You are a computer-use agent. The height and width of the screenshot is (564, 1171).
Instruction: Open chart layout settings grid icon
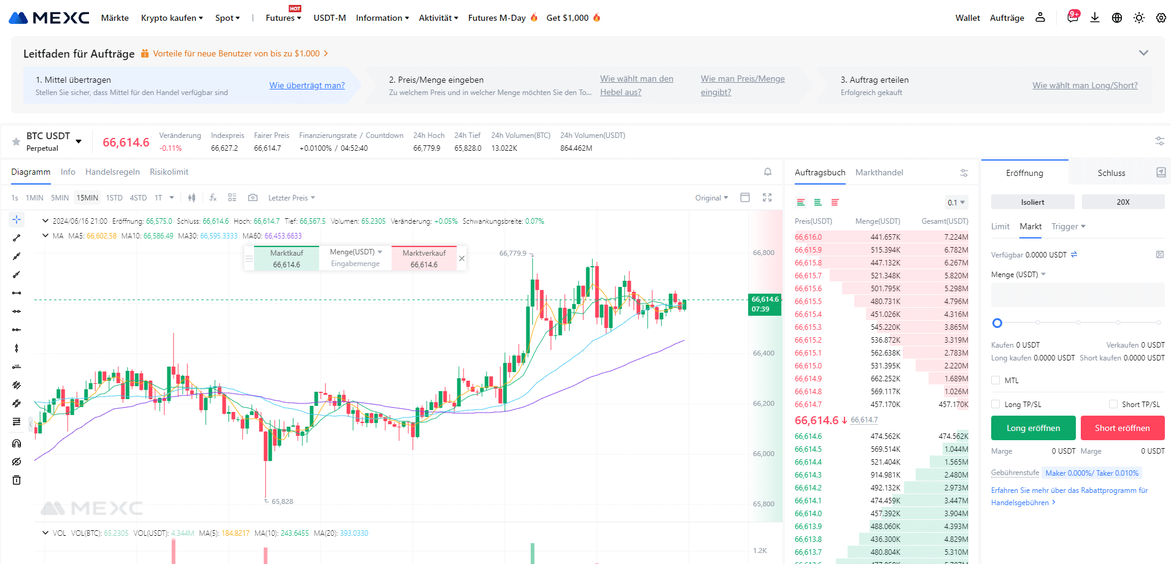[x=232, y=197]
